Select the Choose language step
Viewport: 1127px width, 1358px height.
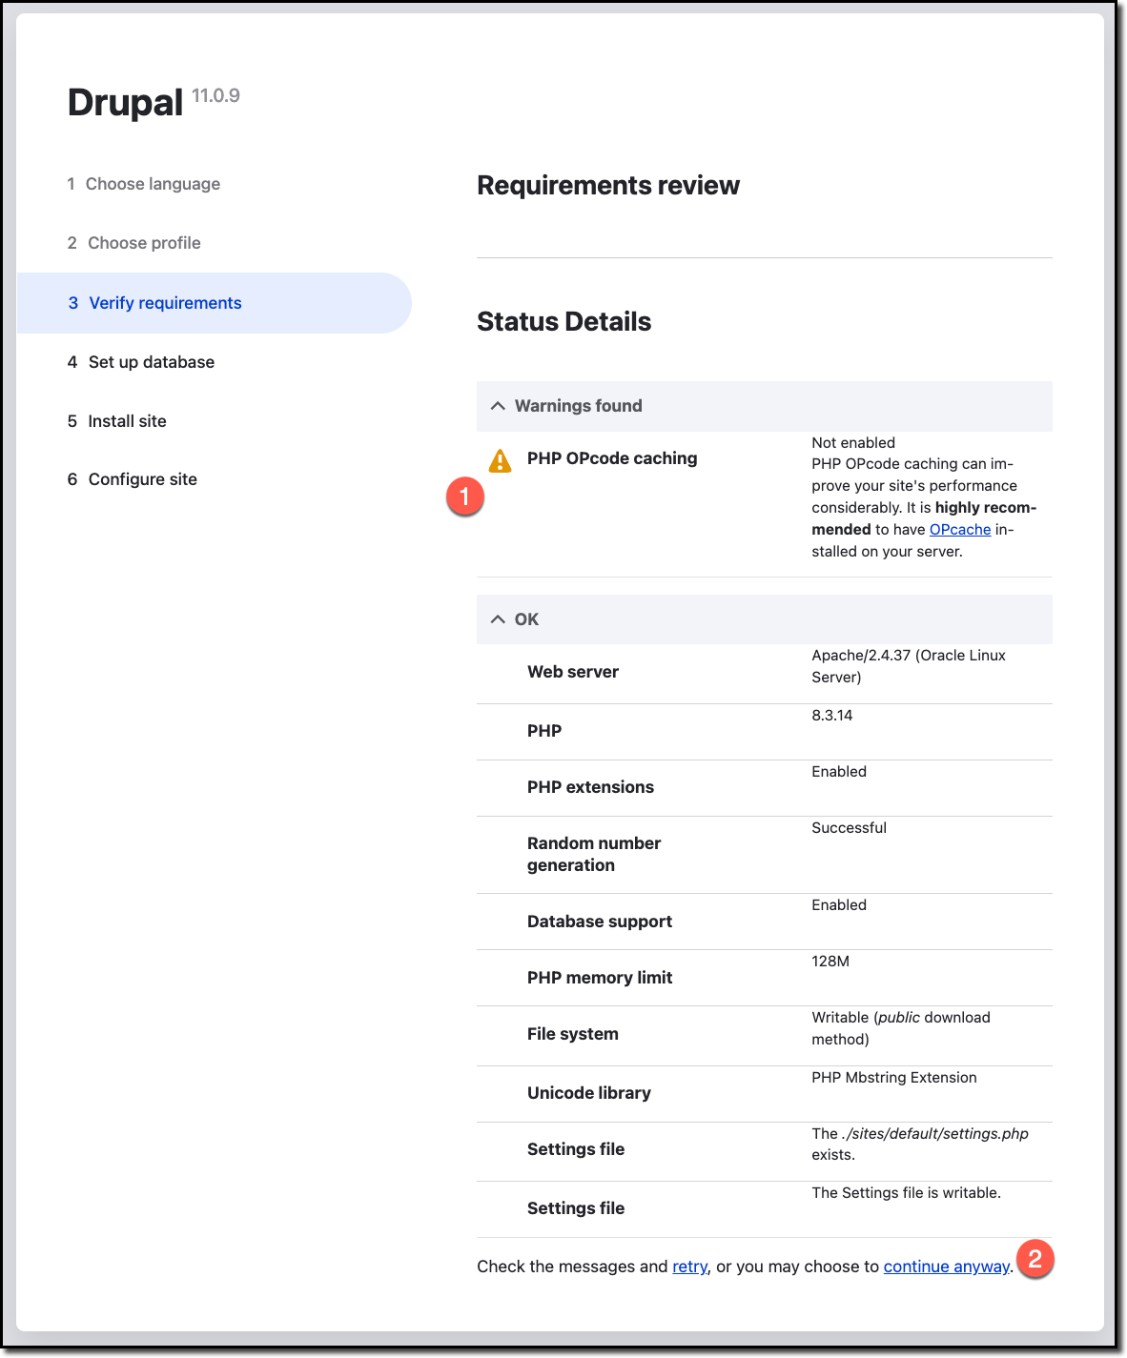point(154,183)
